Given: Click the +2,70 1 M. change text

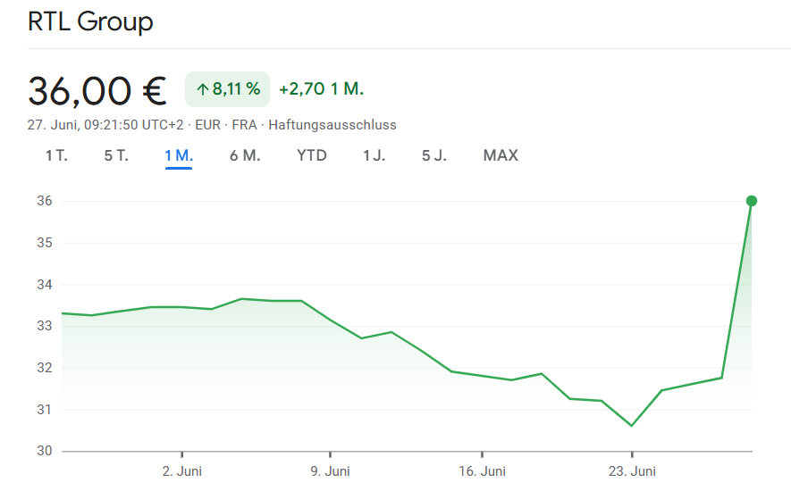Looking at the screenshot, I should tap(321, 89).
